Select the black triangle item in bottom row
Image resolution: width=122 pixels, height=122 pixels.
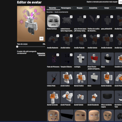click(x=67, y=115)
